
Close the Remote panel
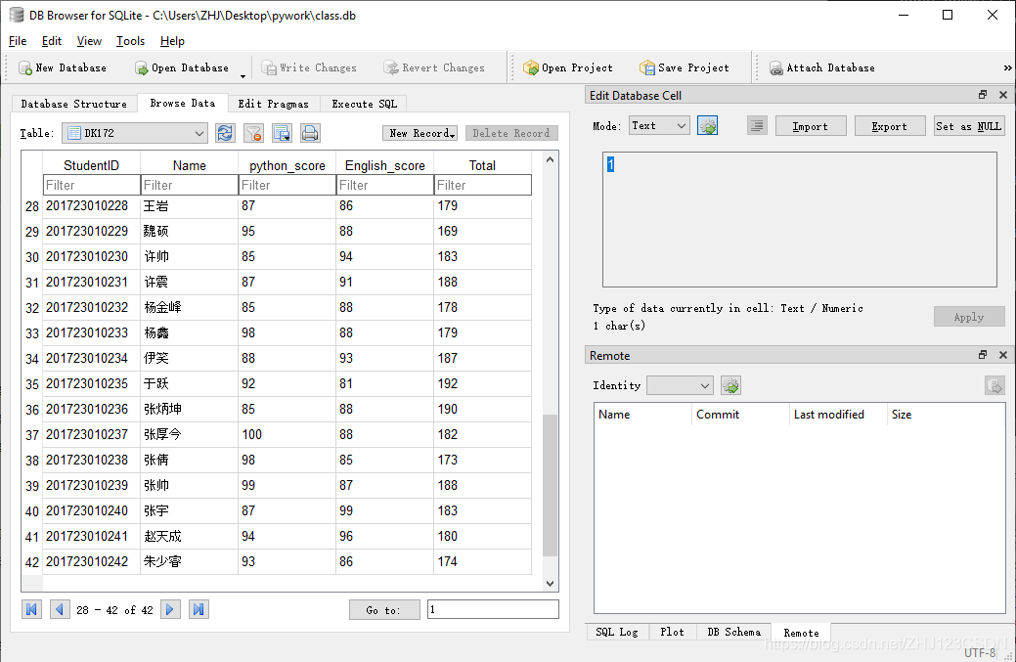point(1003,355)
